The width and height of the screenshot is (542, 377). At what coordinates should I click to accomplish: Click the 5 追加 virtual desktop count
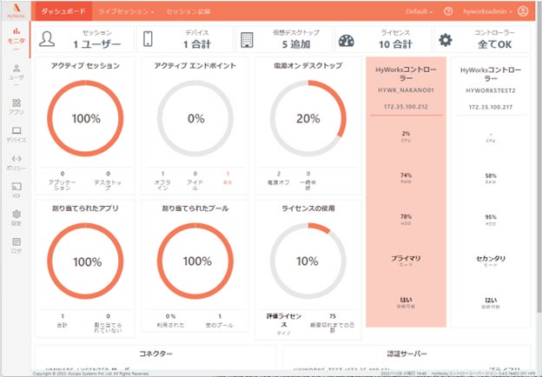tap(296, 44)
